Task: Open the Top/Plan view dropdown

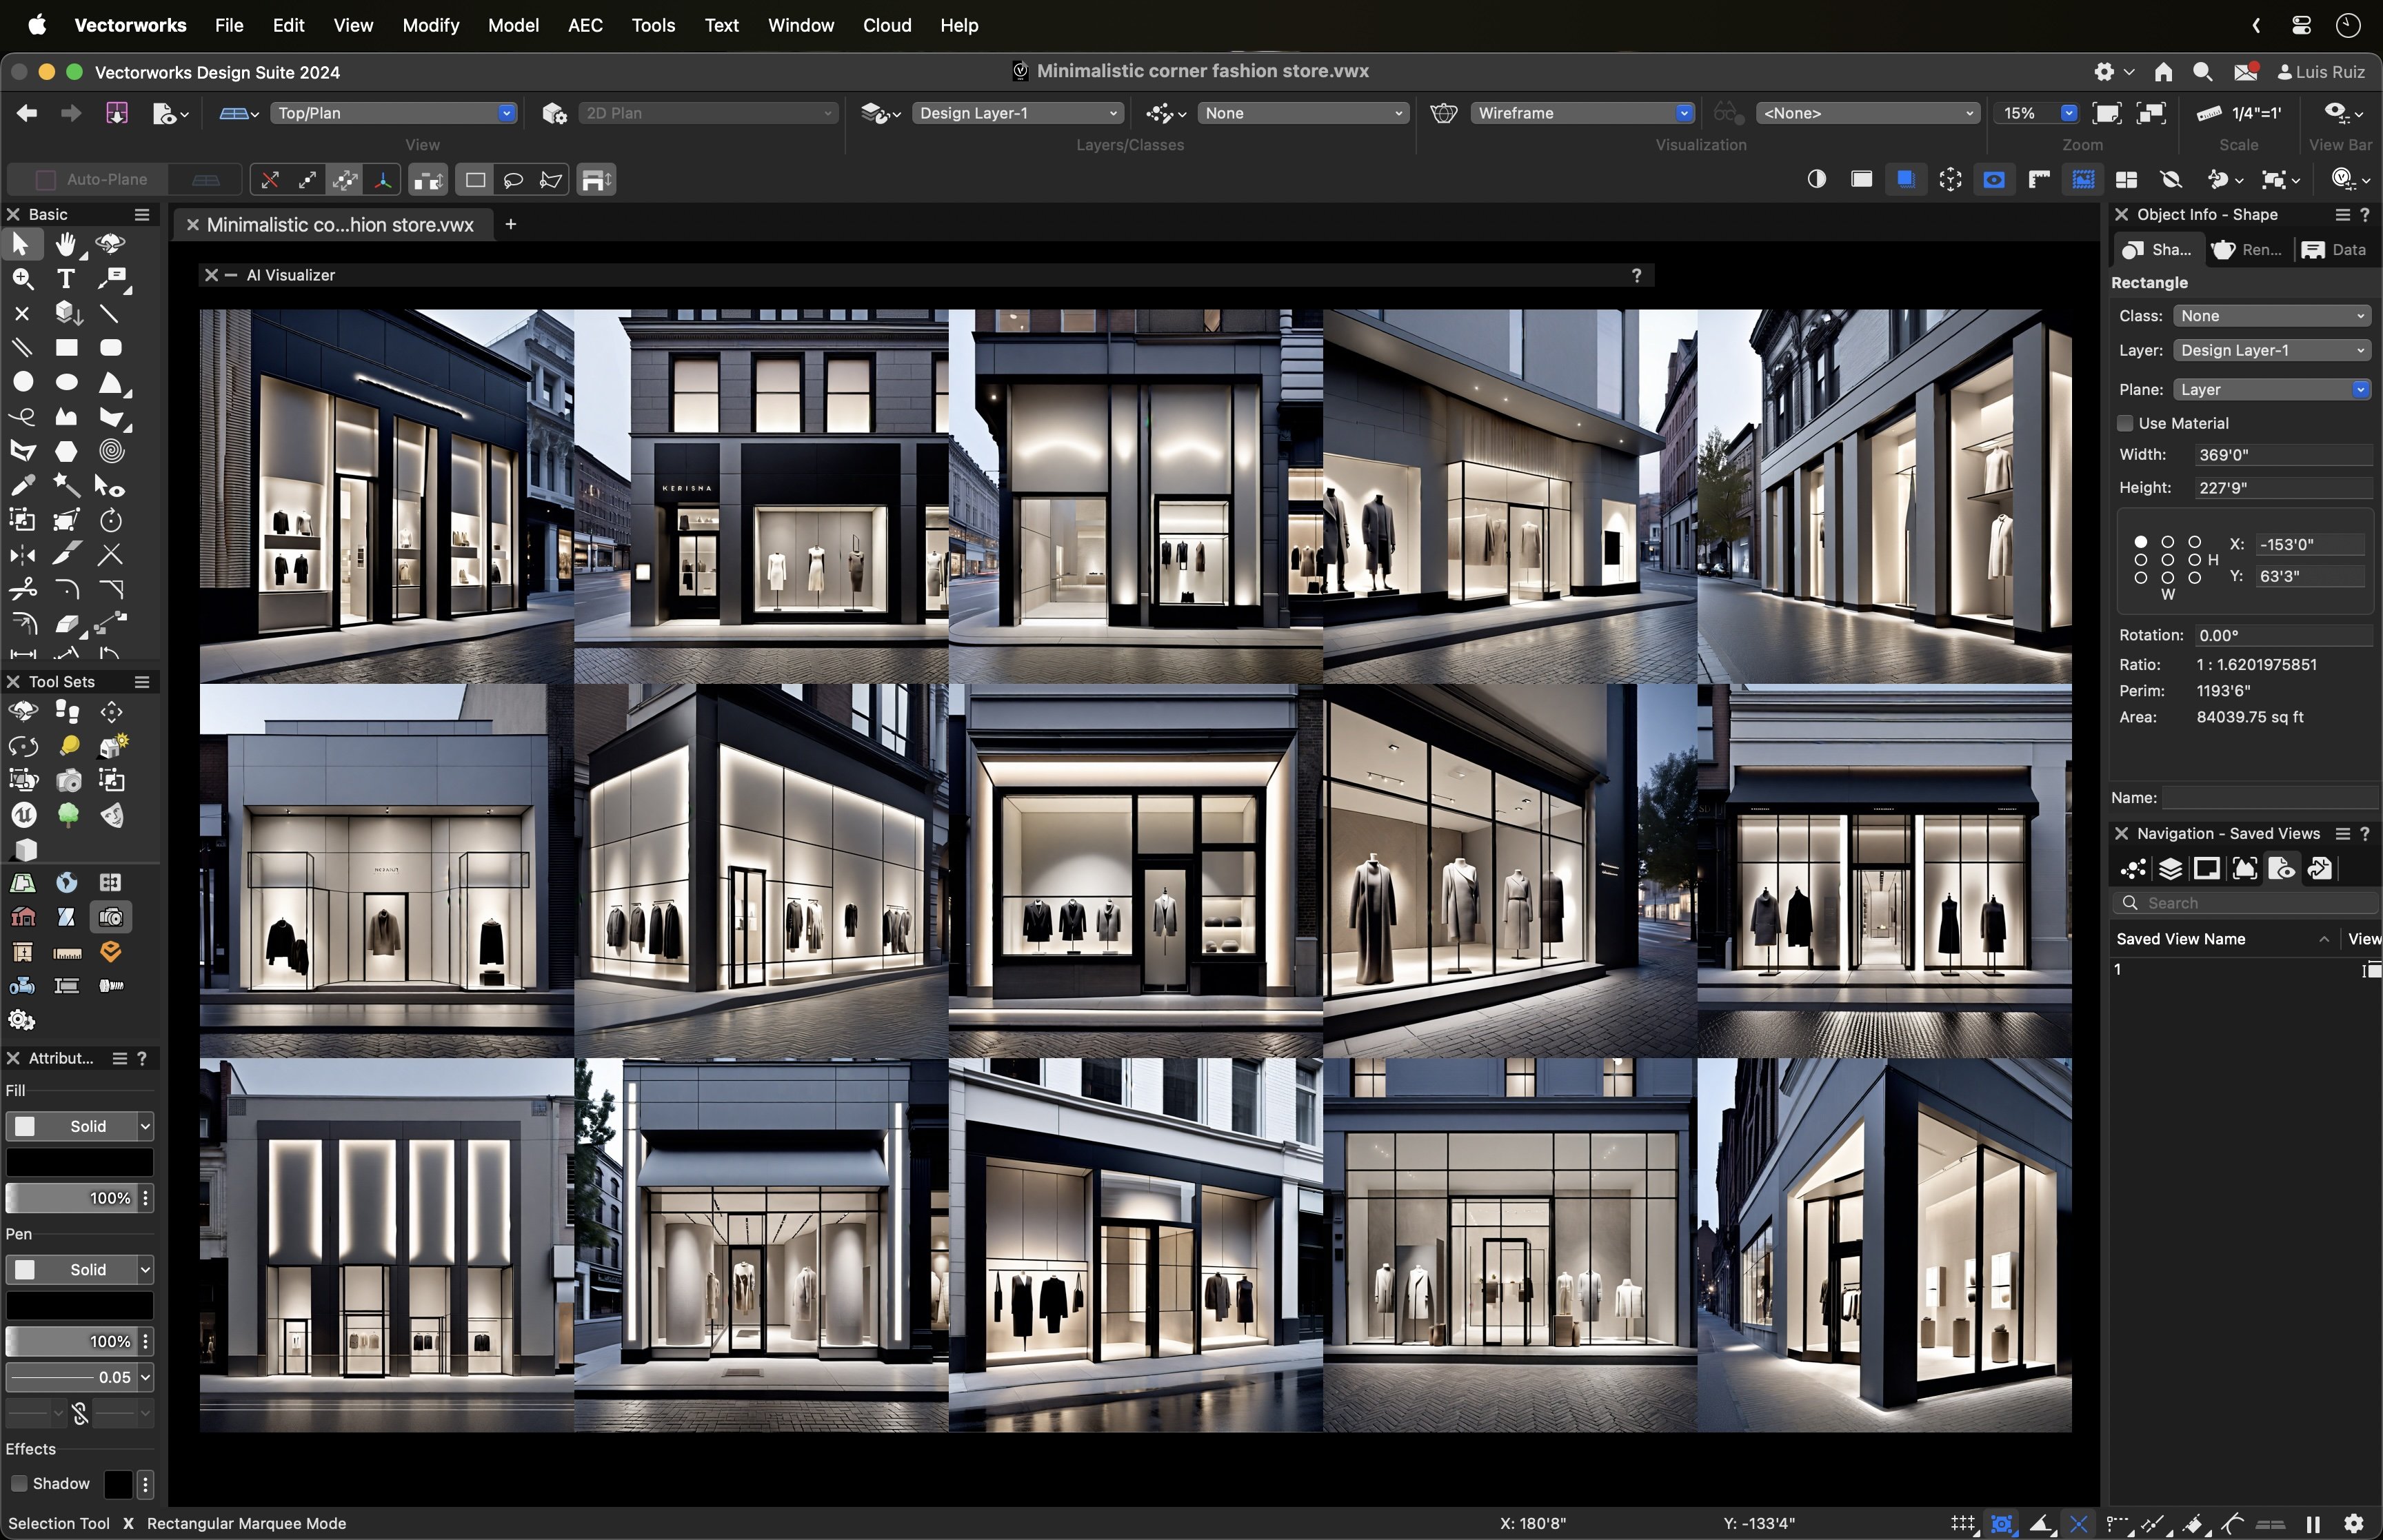Action: click(394, 113)
